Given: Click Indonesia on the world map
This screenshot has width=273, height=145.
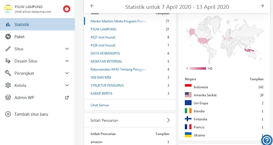Looking at the screenshot, I should coord(249,50).
